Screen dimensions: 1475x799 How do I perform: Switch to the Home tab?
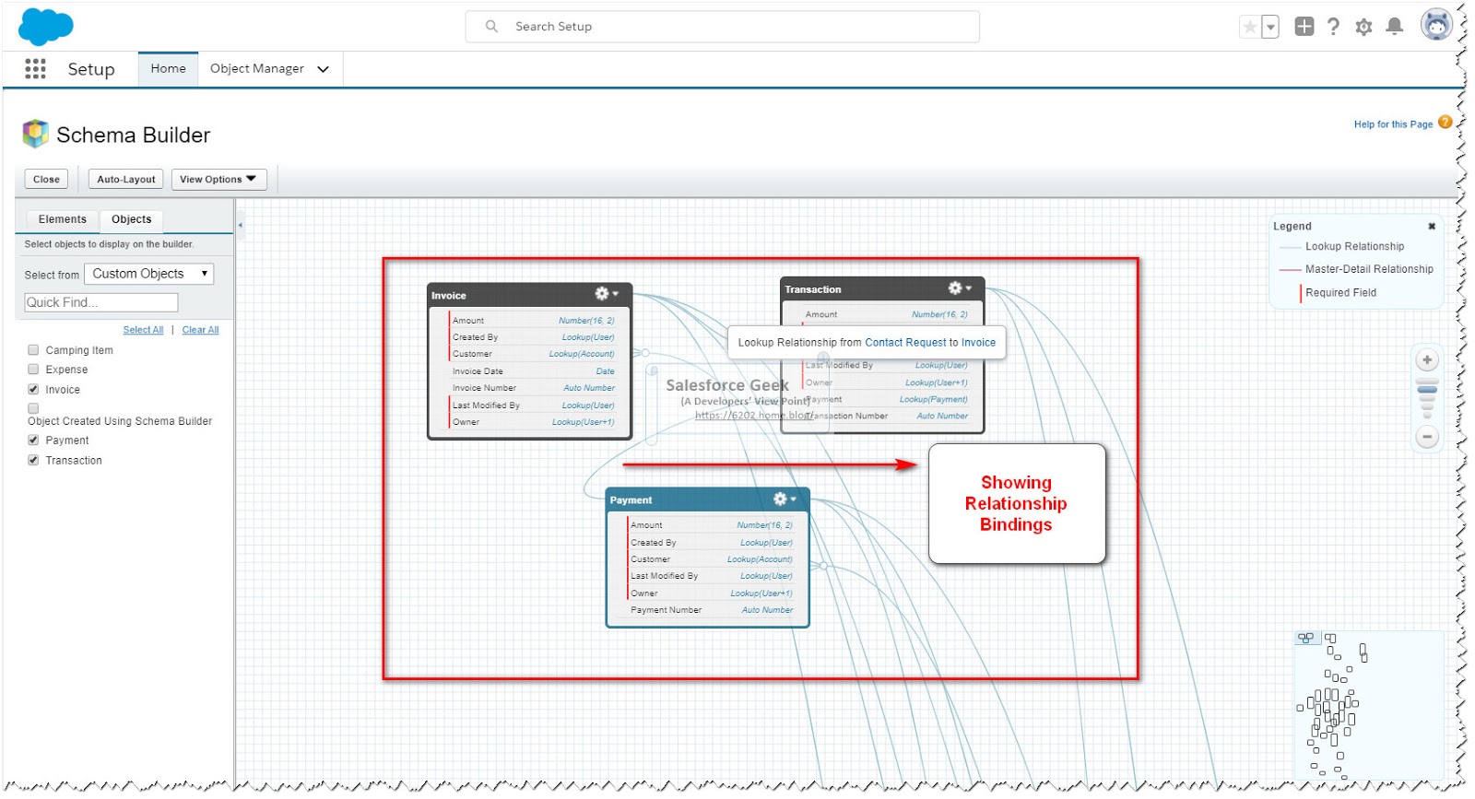[168, 69]
